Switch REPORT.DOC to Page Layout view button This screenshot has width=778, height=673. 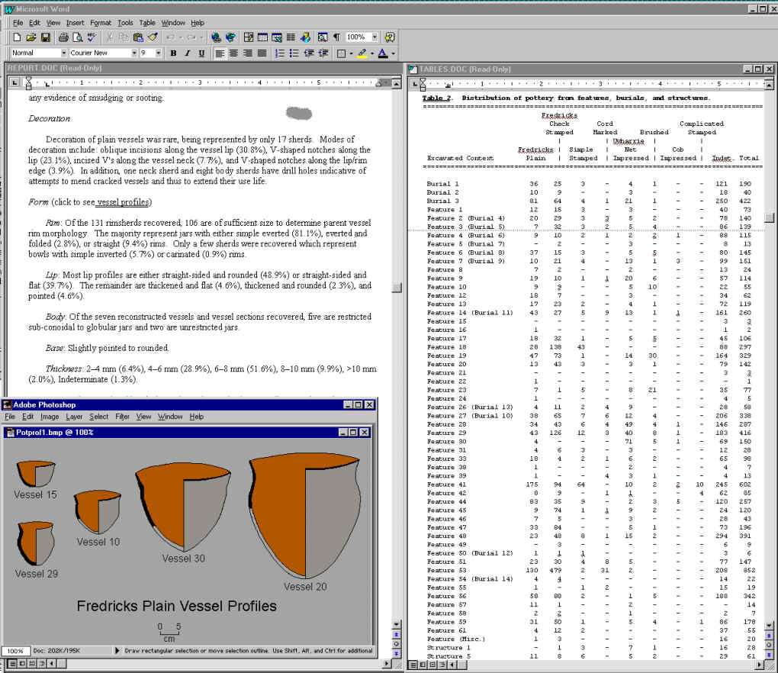click(32, 664)
